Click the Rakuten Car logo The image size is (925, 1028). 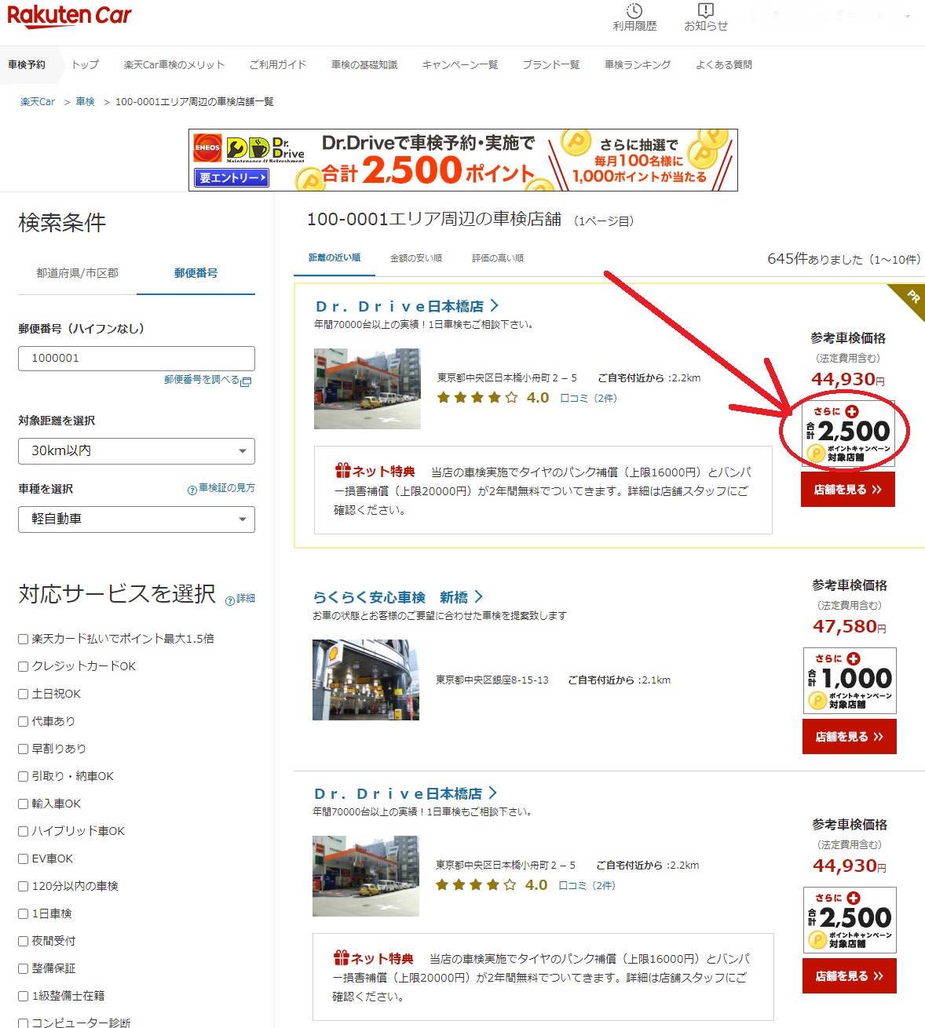[69, 16]
